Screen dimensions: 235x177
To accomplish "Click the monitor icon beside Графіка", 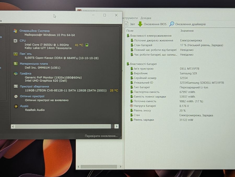I will point(16,73).
